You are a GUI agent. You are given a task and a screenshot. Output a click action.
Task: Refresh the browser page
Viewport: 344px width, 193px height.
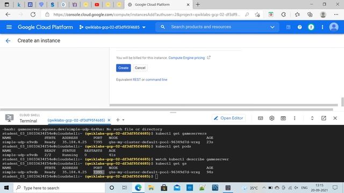(x=33, y=14)
